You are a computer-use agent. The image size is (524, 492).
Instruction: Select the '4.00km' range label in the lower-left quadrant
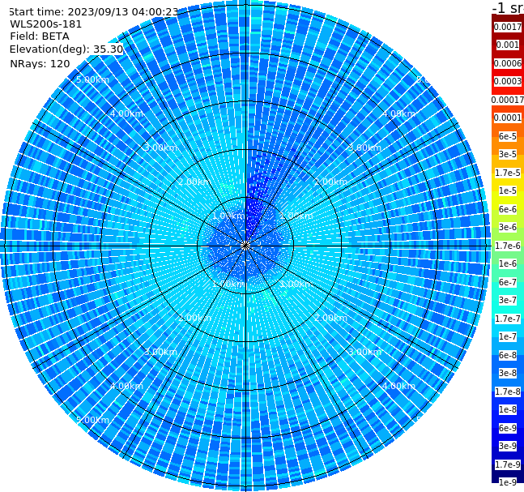(x=126, y=386)
